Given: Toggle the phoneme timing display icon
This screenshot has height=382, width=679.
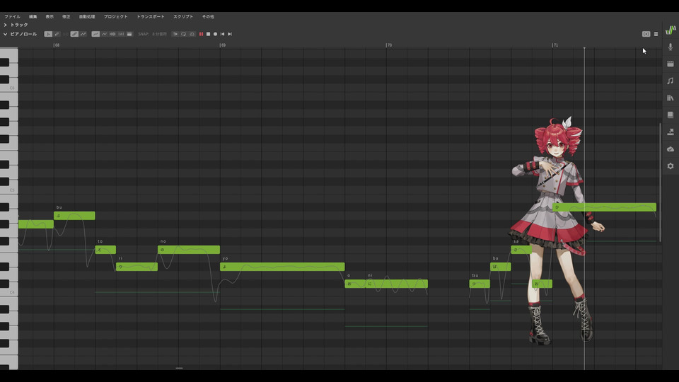Looking at the screenshot, I should (x=121, y=34).
